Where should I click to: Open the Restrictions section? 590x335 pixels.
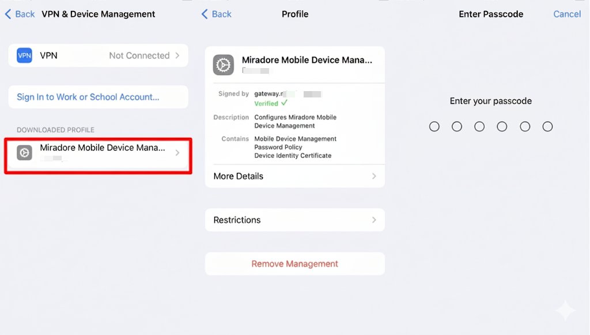coord(295,220)
